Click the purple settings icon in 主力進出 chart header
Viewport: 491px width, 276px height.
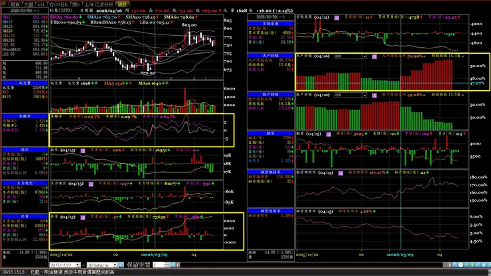coord(91,184)
